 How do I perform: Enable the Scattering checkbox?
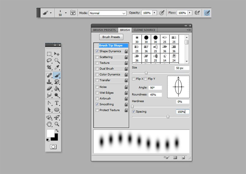(x=97, y=57)
